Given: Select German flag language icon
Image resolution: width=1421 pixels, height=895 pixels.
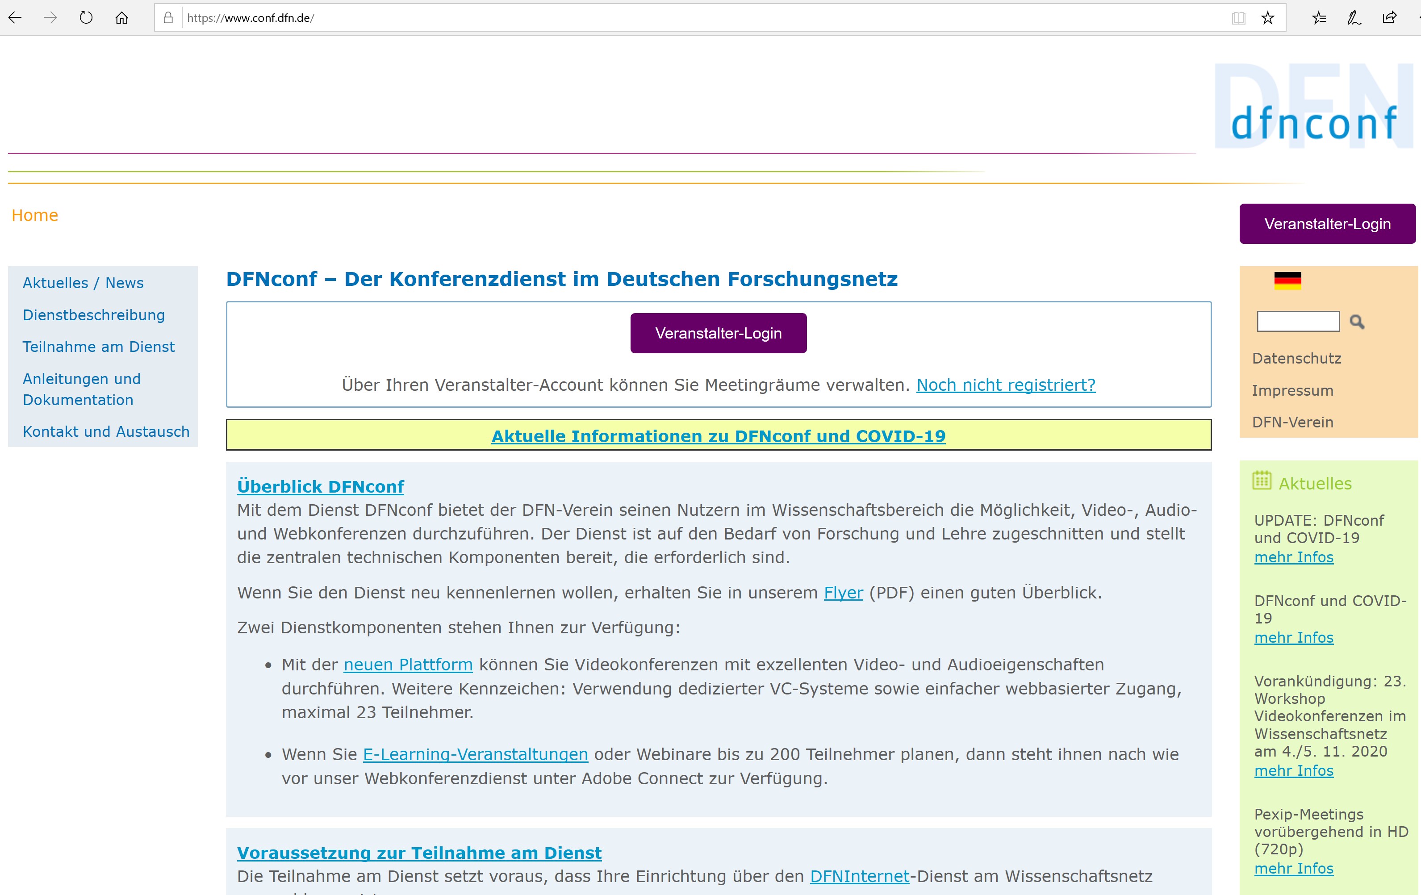Looking at the screenshot, I should pos(1287,281).
